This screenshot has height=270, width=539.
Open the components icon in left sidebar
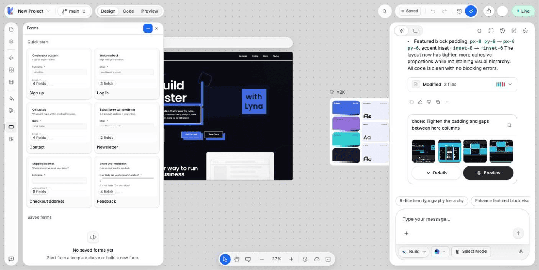[11, 58]
